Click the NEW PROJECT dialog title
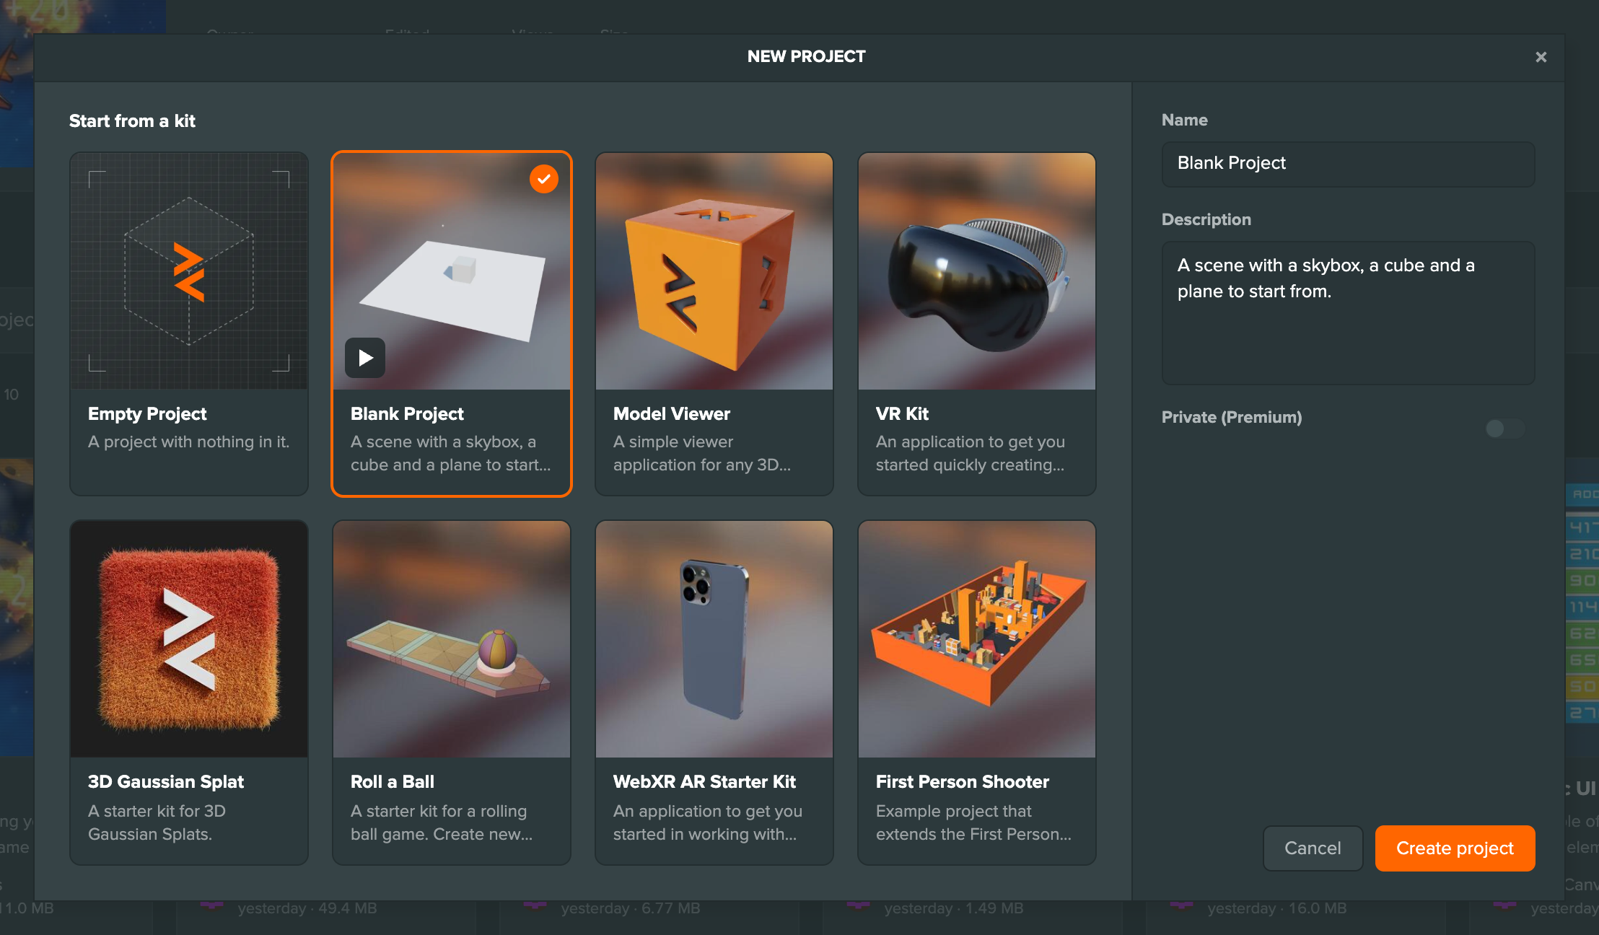 click(x=806, y=56)
